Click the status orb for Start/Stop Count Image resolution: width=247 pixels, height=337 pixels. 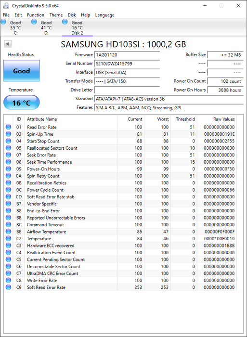(x=8, y=141)
